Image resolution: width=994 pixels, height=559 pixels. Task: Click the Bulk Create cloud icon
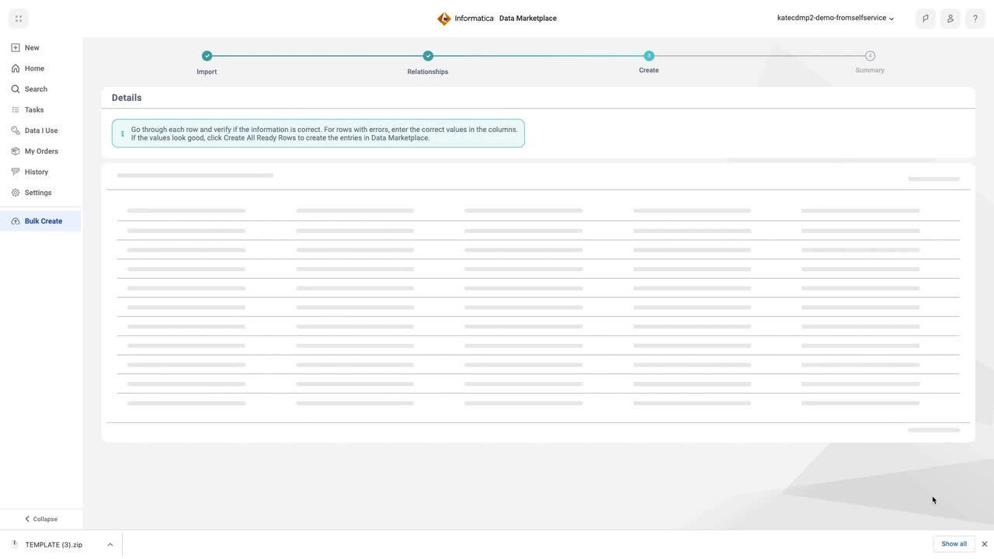16,221
